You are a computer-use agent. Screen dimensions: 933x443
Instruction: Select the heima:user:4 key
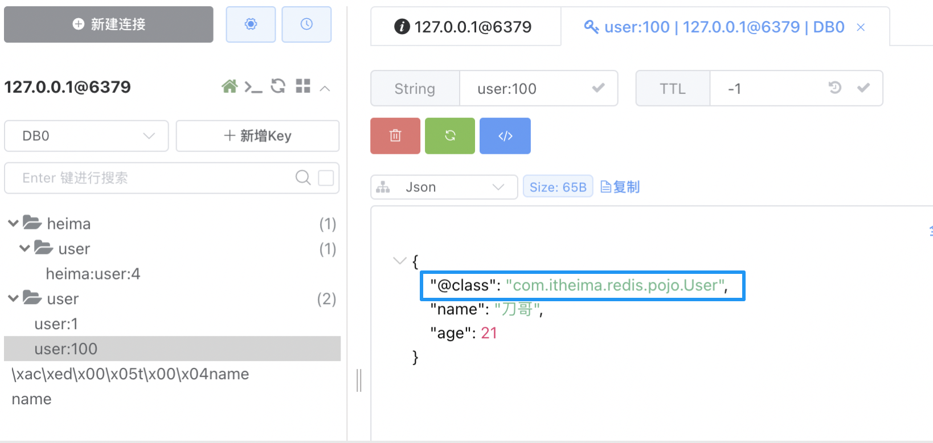tap(93, 274)
